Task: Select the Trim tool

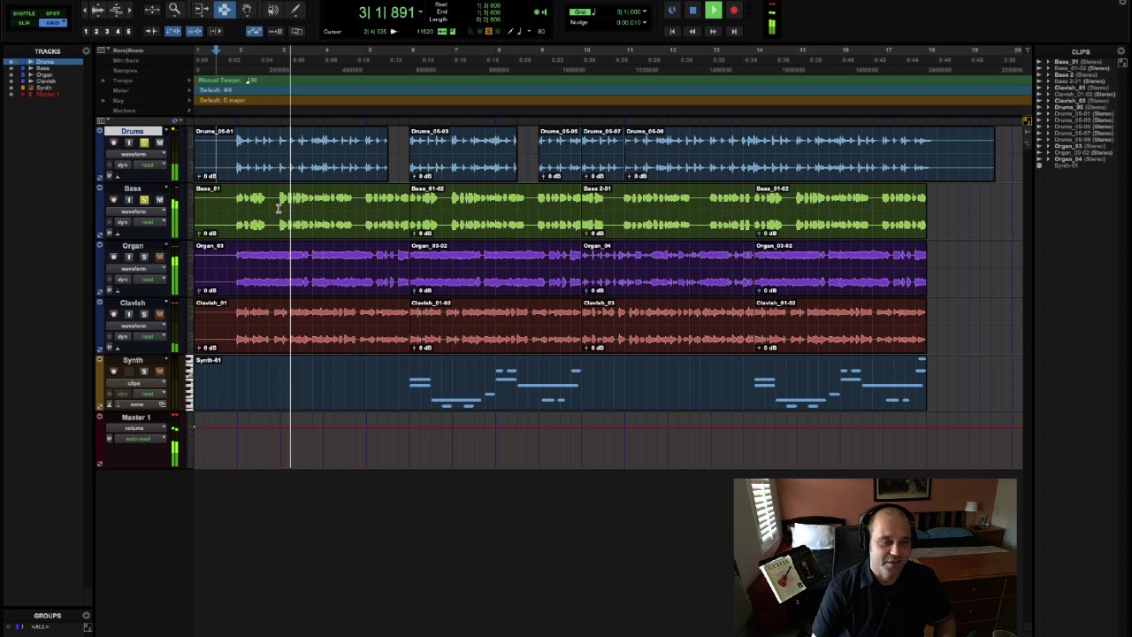Action: click(x=201, y=10)
